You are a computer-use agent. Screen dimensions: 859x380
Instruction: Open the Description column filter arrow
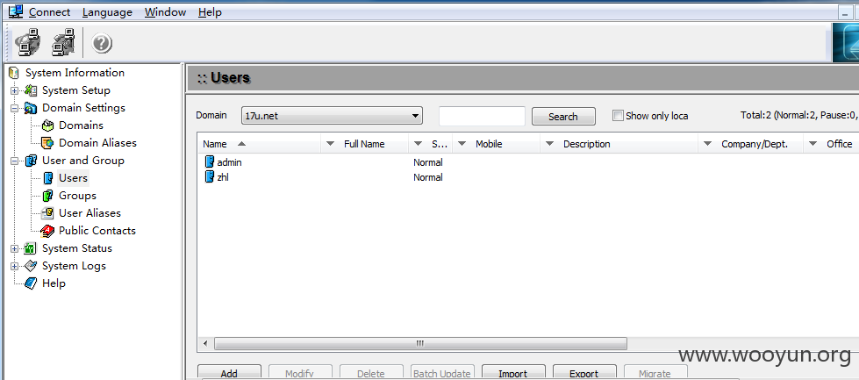[x=549, y=144]
